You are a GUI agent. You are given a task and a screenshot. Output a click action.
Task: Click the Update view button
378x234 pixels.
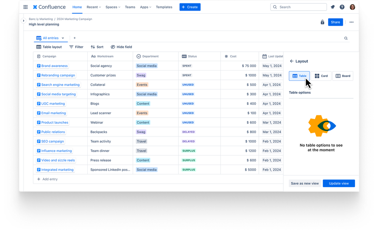click(339, 183)
